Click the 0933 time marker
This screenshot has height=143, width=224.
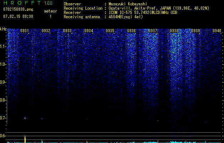click(67, 30)
